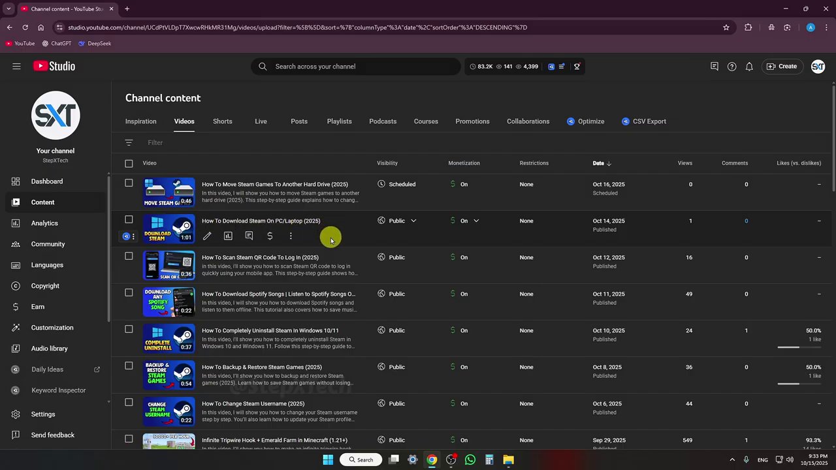The height and width of the screenshot is (470, 836).
Task: Check the select-all checkbox above the video list
Action: (129, 163)
